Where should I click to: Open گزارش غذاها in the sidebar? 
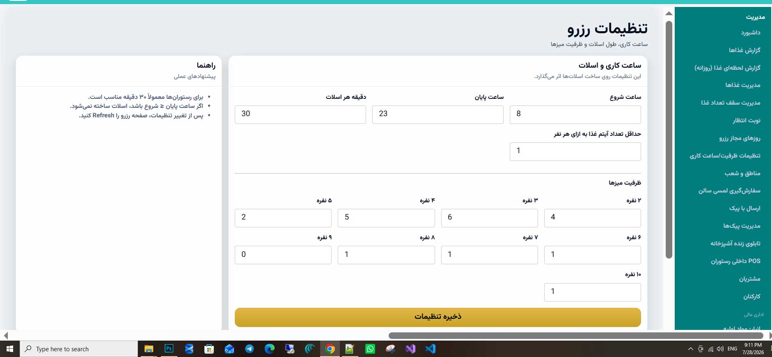click(745, 50)
